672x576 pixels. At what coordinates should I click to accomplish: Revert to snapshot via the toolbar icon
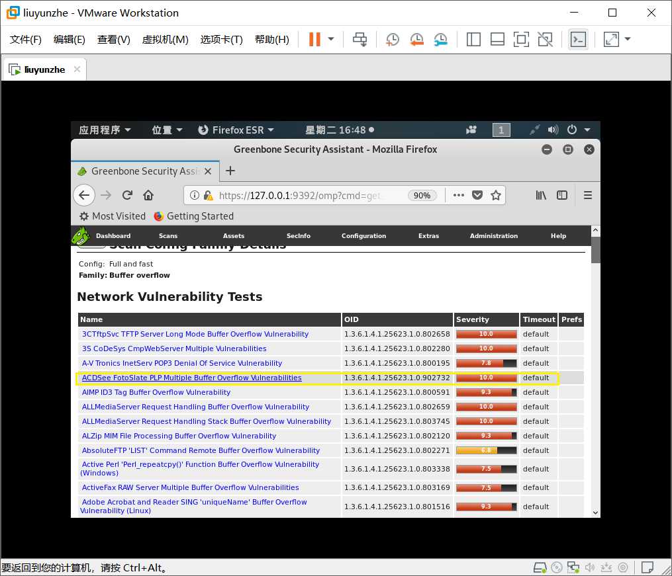[x=416, y=40]
